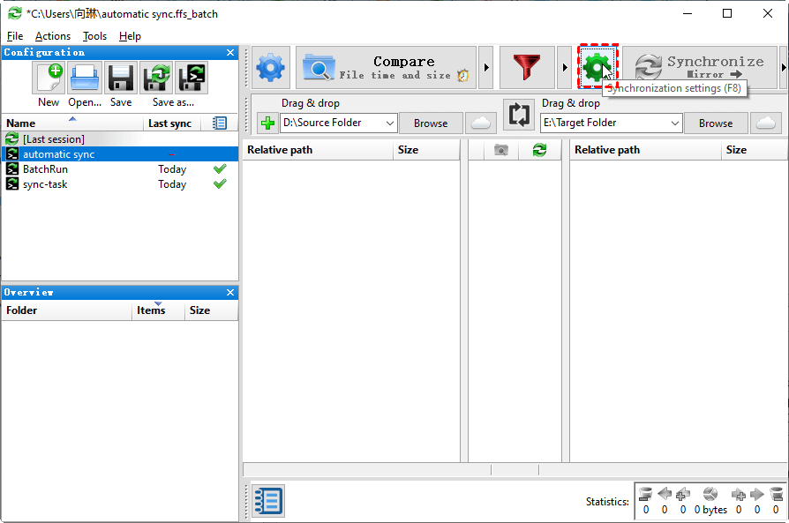Close the Overview panel
789x523 pixels.
click(230, 292)
